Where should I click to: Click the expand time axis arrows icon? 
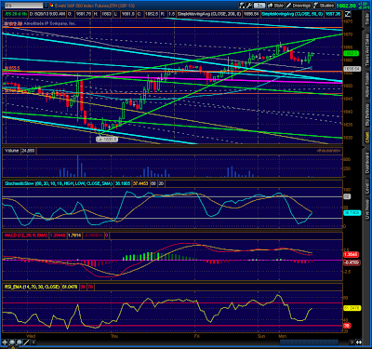(x=359, y=342)
